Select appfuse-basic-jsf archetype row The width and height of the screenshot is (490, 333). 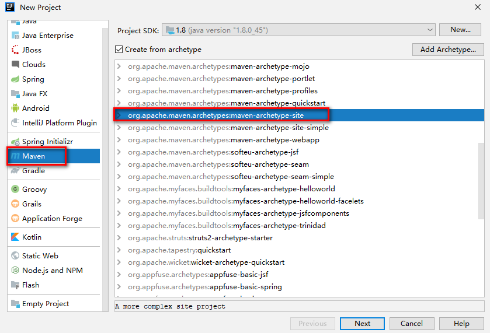click(x=300, y=274)
